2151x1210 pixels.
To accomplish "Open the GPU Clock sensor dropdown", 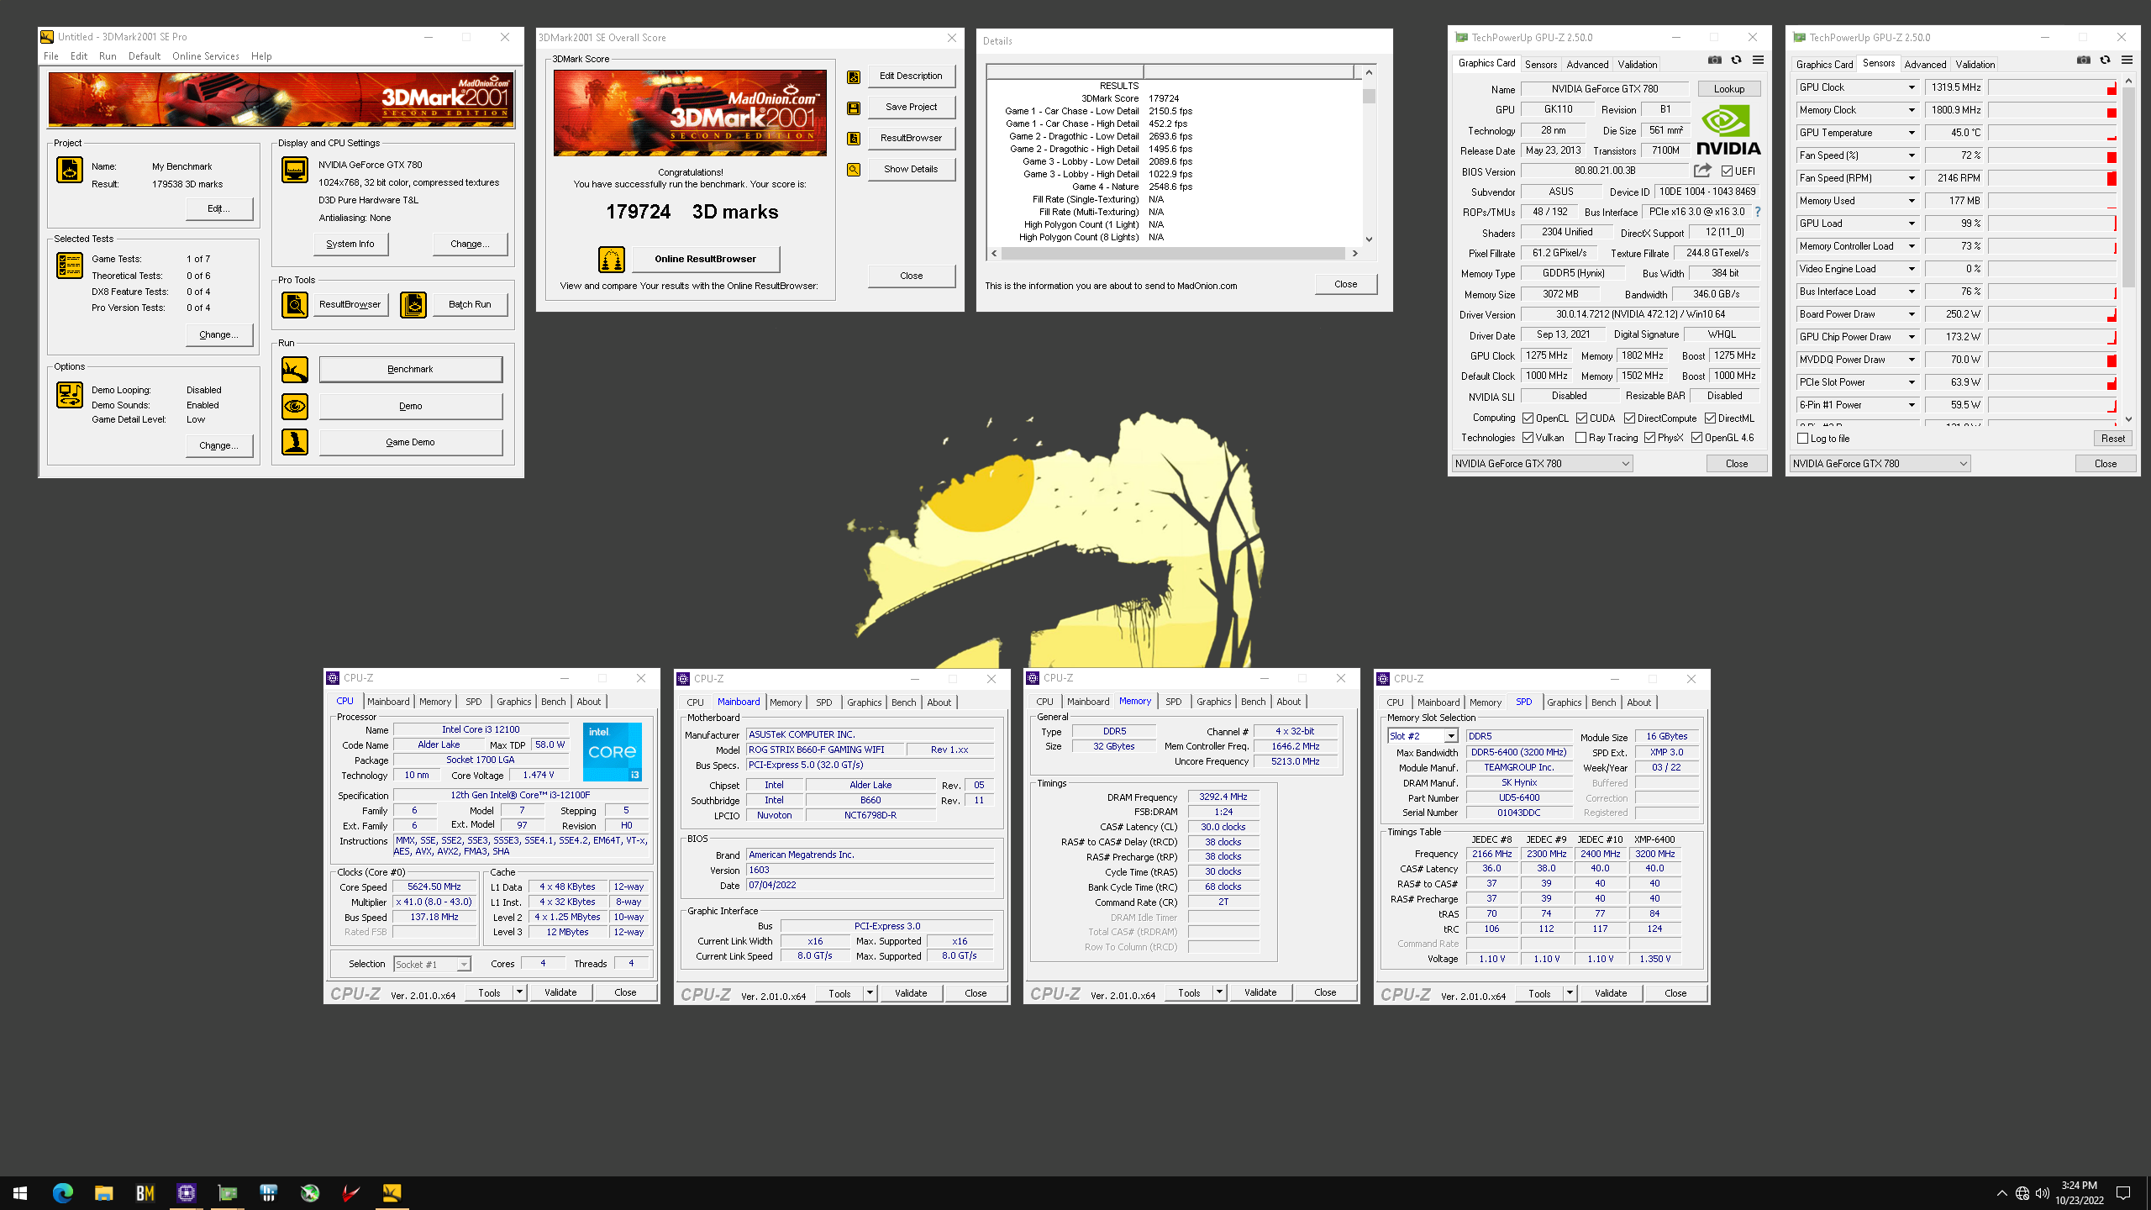I will (x=1912, y=87).
